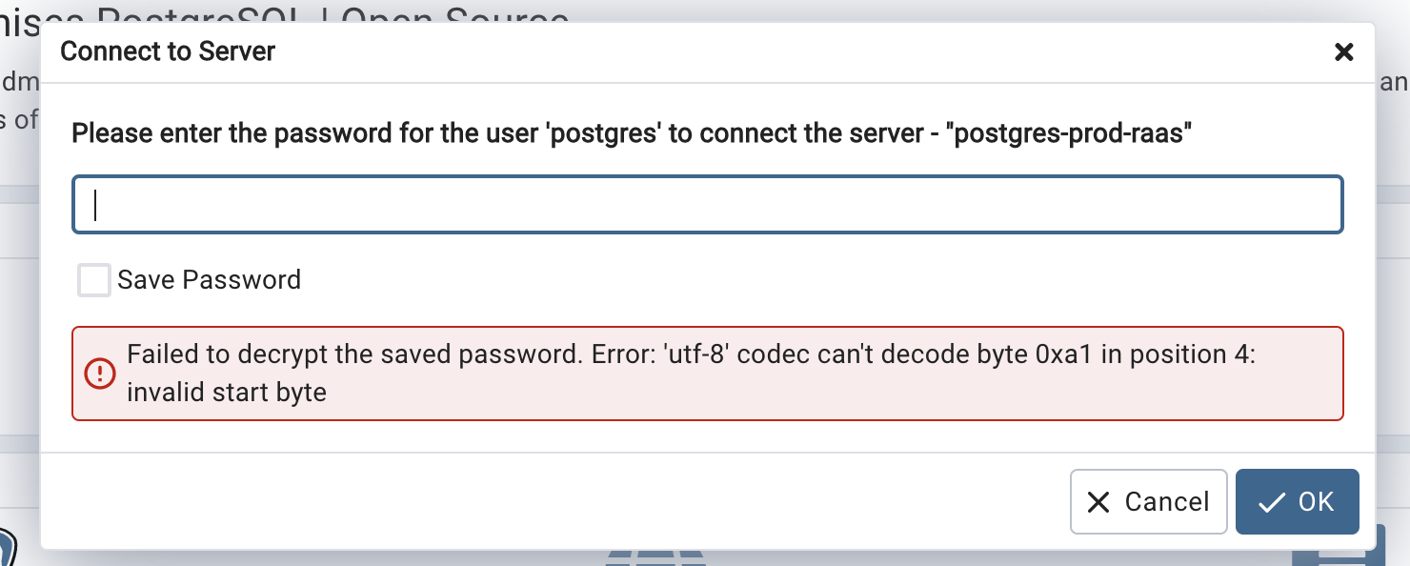Click the exclamation symbol beside the decrypt error
The image size is (1410, 566).
[x=99, y=373]
